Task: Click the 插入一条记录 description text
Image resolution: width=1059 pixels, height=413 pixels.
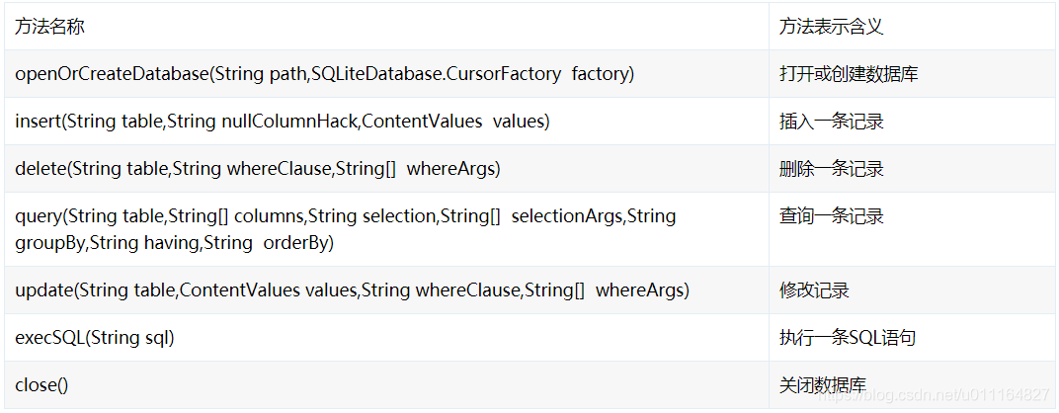Action: coord(831,122)
